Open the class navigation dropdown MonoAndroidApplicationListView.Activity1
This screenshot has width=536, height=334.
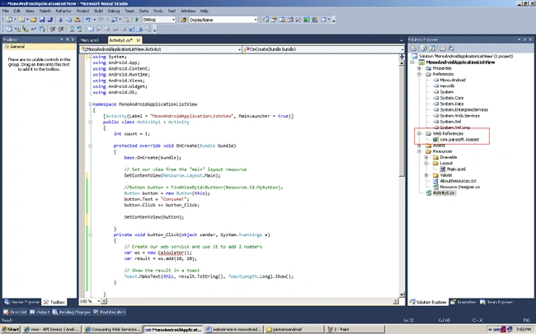pyautogui.click(x=240, y=49)
